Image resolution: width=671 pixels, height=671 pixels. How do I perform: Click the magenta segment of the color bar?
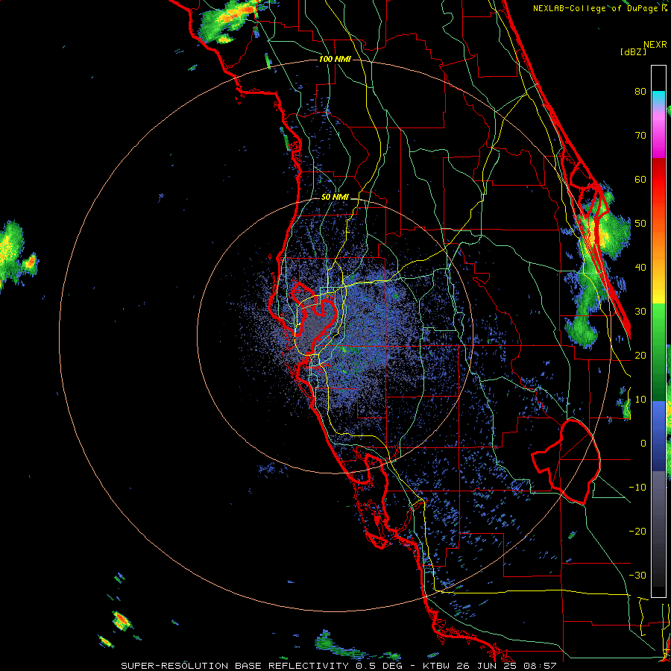658,133
